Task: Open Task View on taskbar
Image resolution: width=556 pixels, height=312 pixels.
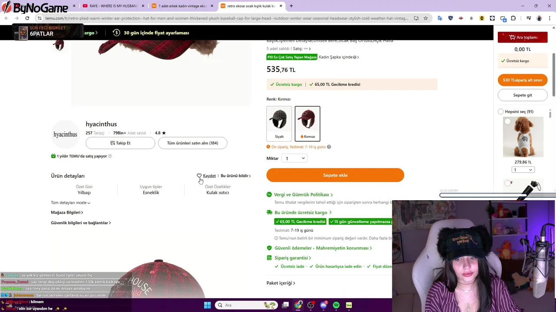Action: [285, 305]
